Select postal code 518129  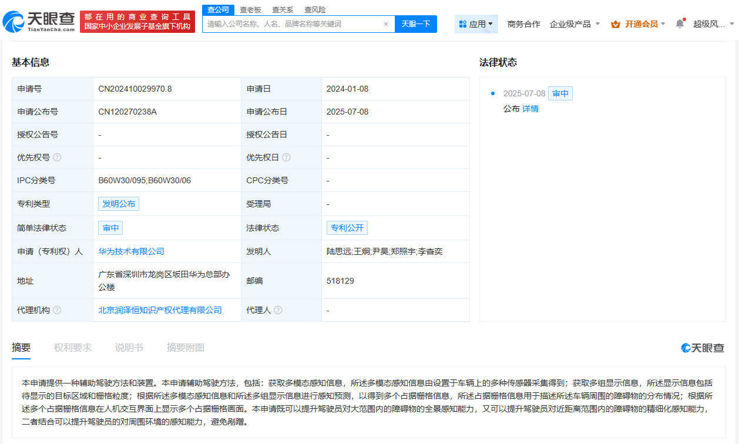tap(340, 281)
